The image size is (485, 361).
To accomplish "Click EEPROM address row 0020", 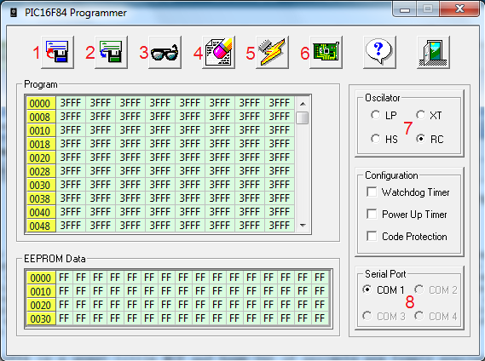I will pos(41,305).
